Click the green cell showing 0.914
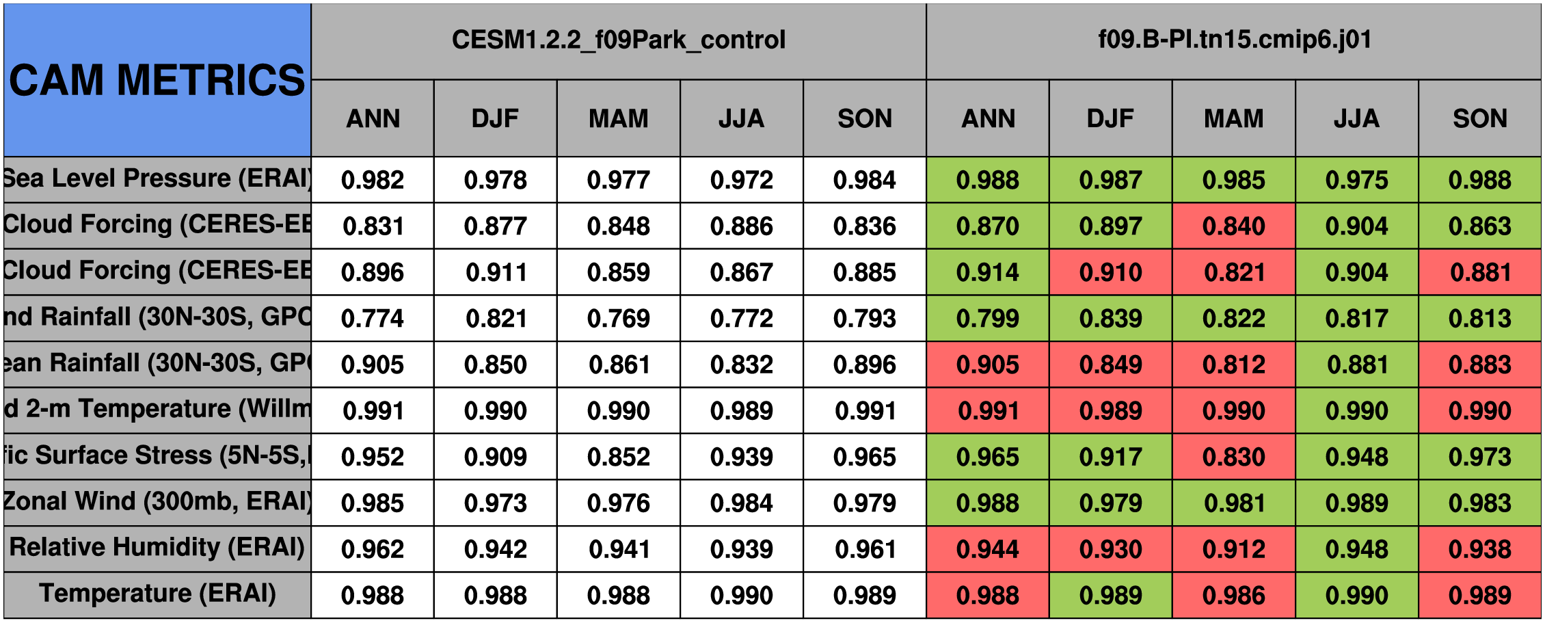The height and width of the screenshot is (623, 1545). (x=987, y=272)
